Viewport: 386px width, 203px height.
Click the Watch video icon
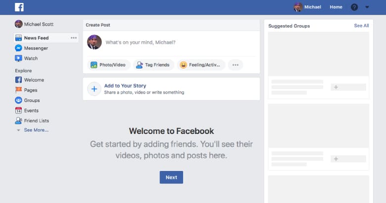pyautogui.click(x=18, y=58)
